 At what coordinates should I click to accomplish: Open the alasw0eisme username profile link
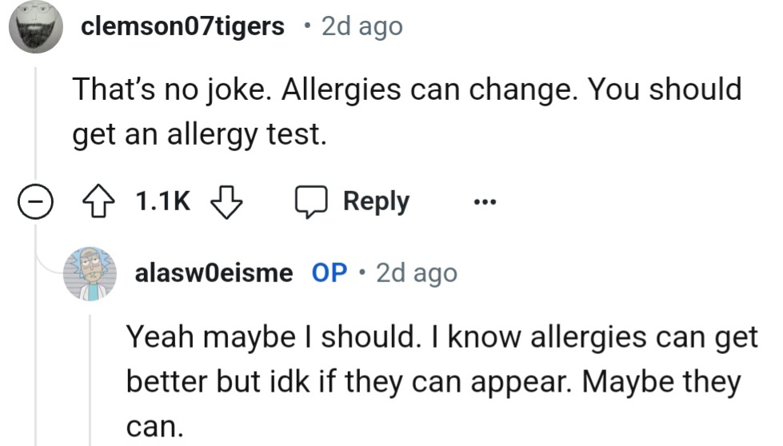click(214, 273)
